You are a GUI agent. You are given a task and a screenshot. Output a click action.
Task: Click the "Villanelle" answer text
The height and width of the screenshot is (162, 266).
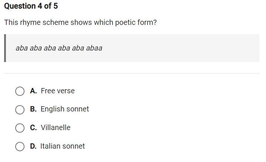55,127
